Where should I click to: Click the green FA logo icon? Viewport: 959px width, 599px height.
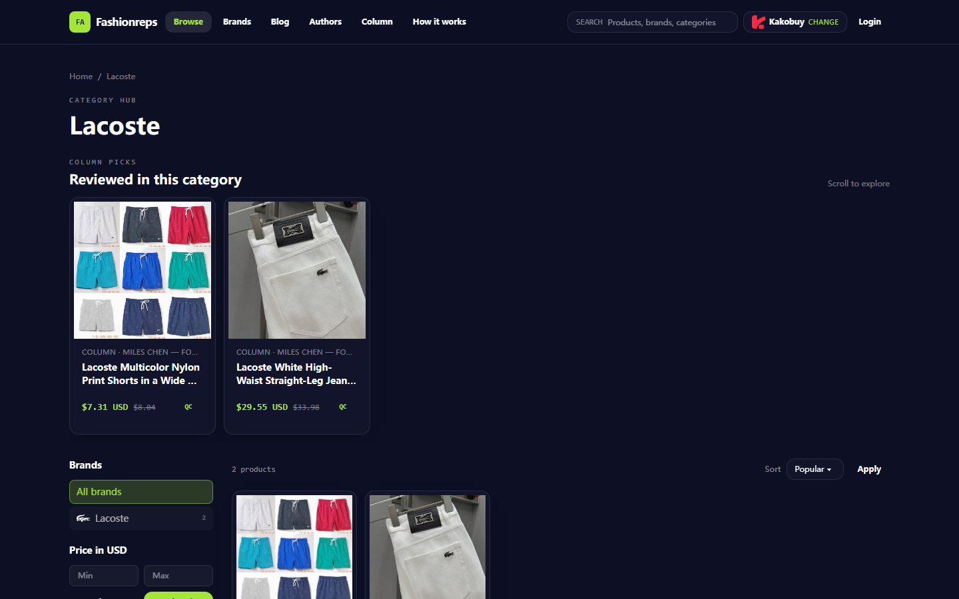point(80,22)
